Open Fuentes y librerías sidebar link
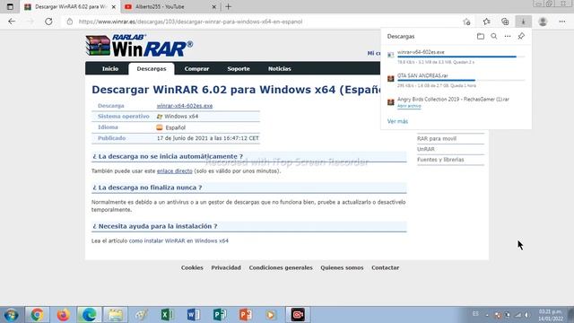 pos(440,160)
